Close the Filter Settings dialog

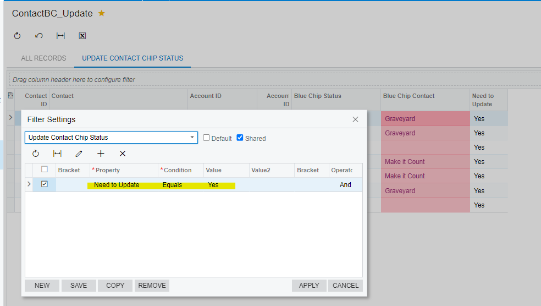(x=355, y=119)
